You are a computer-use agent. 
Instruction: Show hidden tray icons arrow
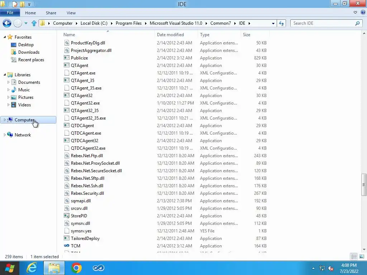[x=313, y=268]
